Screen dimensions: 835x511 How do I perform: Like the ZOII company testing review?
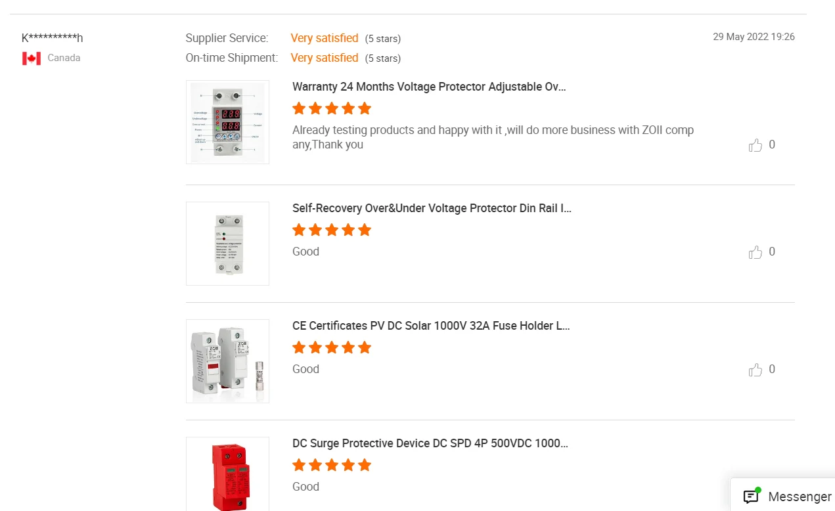pyautogui.click(x=756, y=145)
